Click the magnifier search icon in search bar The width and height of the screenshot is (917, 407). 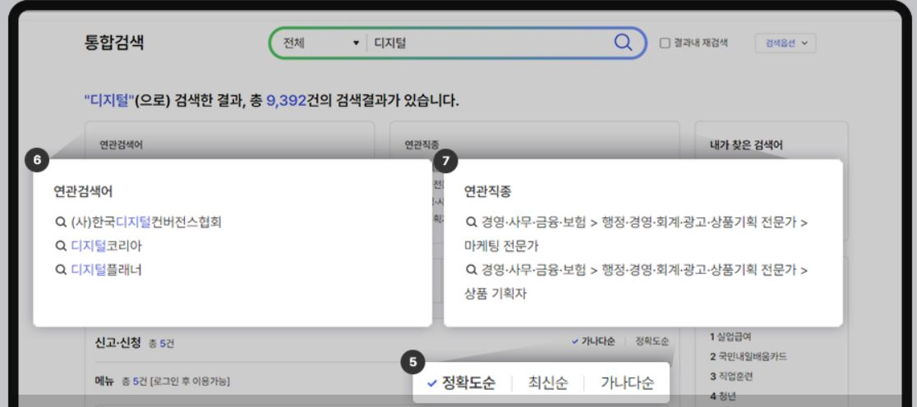click(623, 43)
